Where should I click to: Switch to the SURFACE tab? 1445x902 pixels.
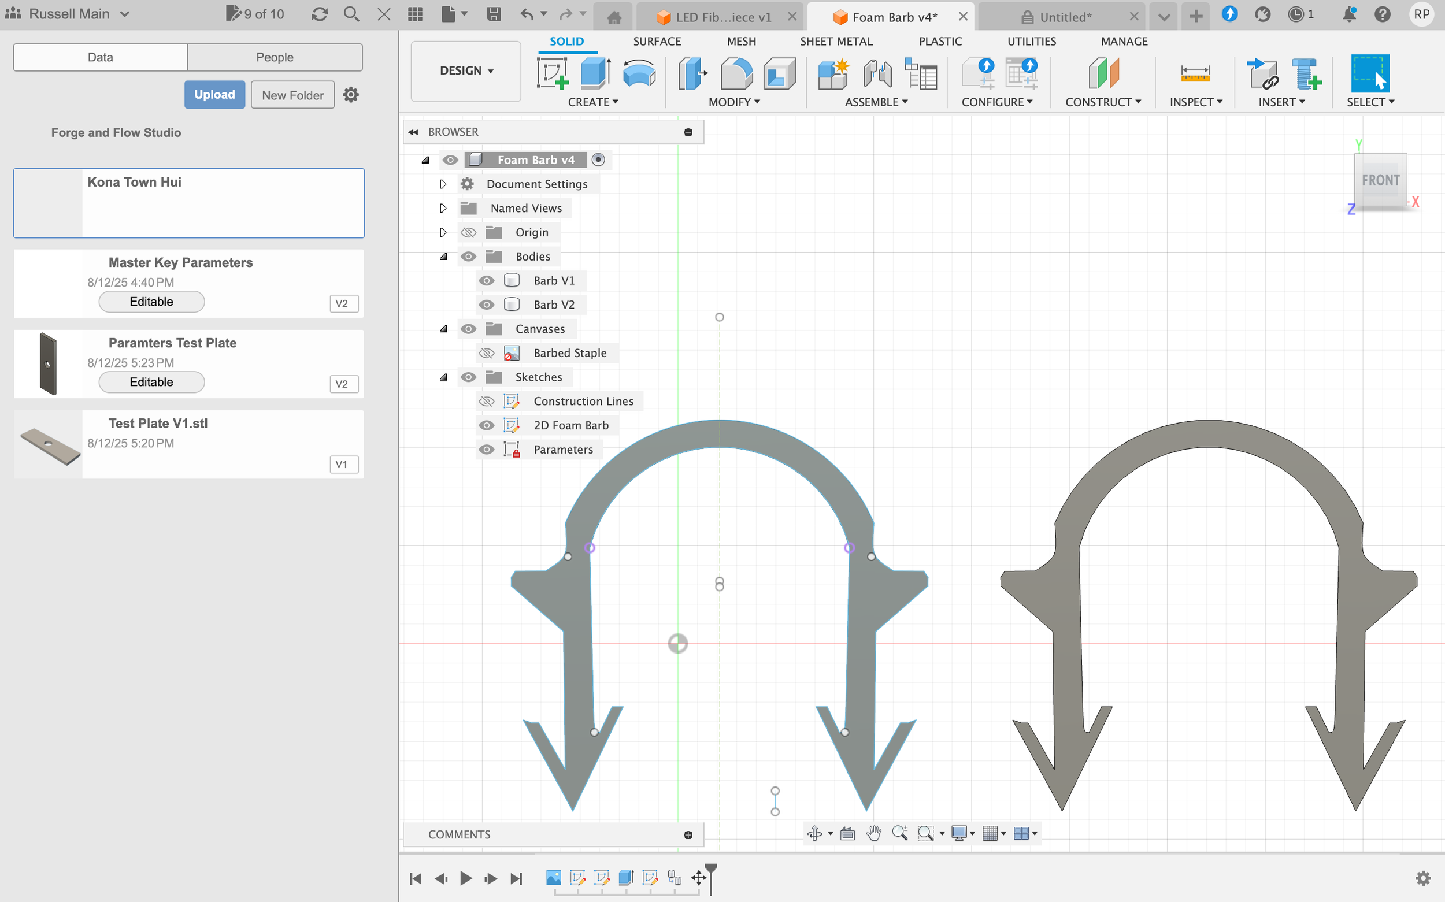click(656, 41)
